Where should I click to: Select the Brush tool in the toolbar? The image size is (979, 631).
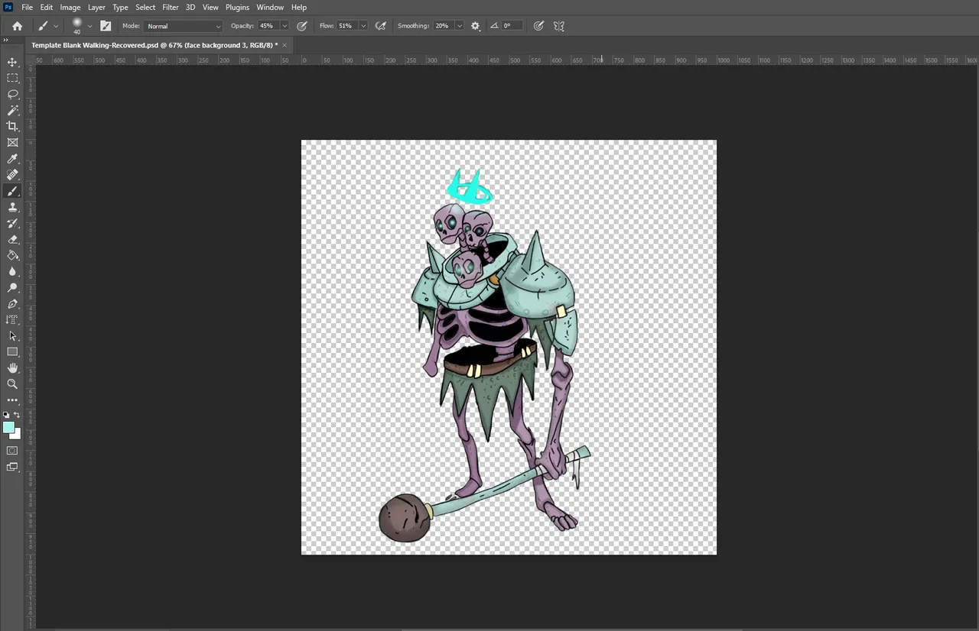(12, 191)
